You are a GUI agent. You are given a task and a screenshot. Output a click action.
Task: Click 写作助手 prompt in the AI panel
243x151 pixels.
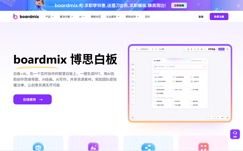click(176, 101)
